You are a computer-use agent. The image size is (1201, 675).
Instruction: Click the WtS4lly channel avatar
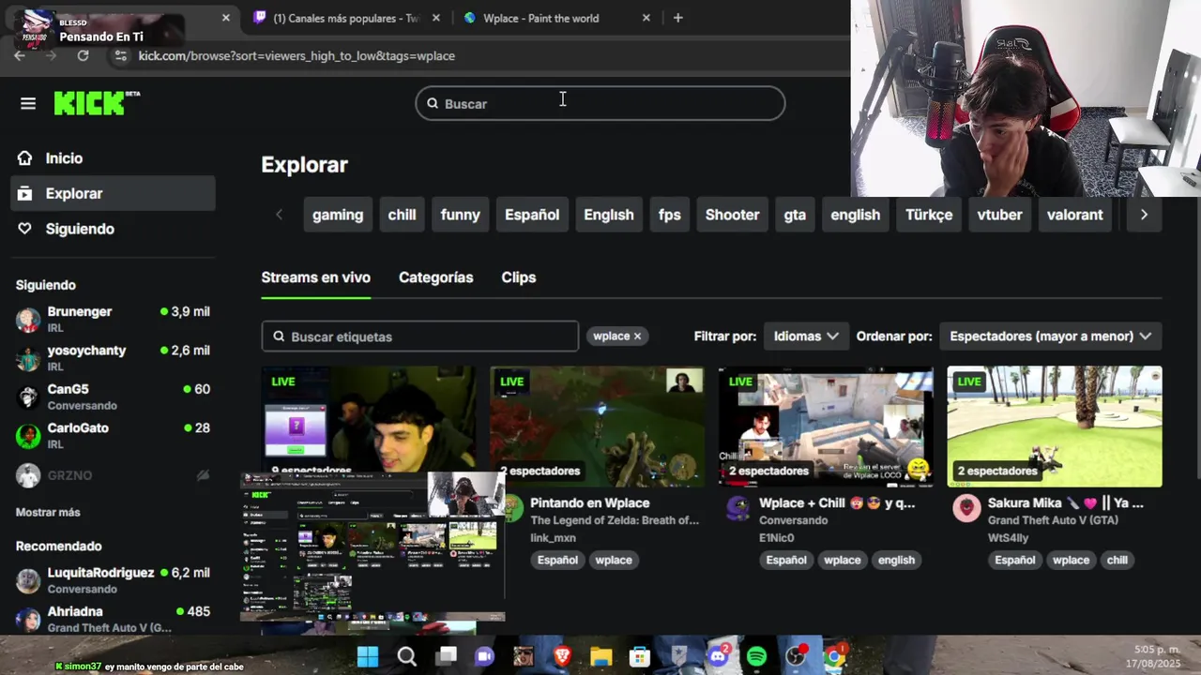tap(966, 508)
